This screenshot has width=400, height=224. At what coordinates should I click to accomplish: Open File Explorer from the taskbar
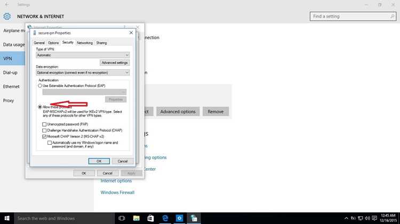[x=136, y=218]
